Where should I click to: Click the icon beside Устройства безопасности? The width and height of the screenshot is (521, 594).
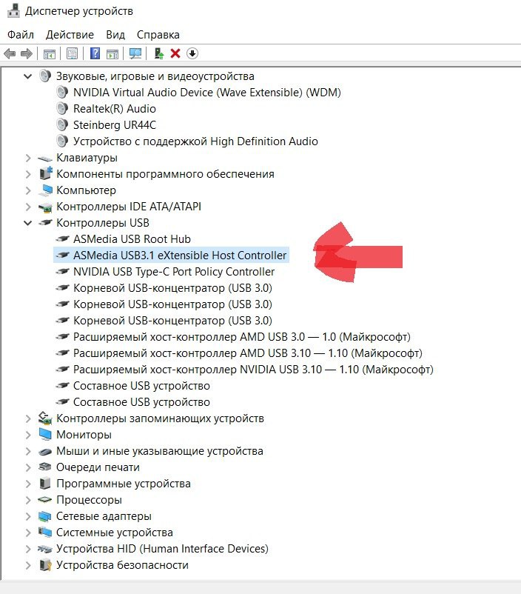45,565
